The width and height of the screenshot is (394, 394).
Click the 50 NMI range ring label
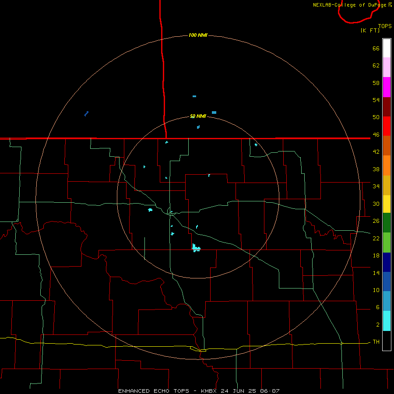[198, 116]
